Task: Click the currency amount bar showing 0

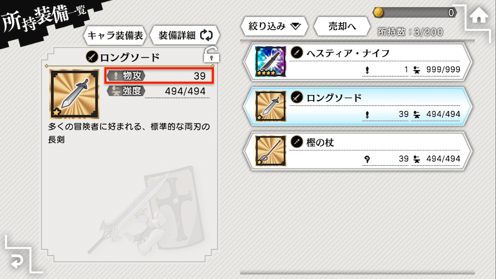Action: coord(415,12)
